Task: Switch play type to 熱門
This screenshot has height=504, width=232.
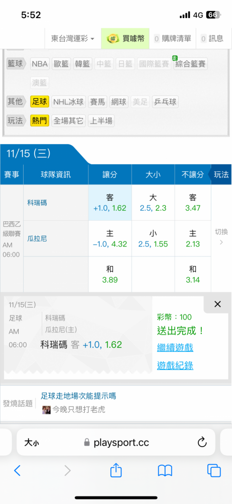Action: pos(40,120)
